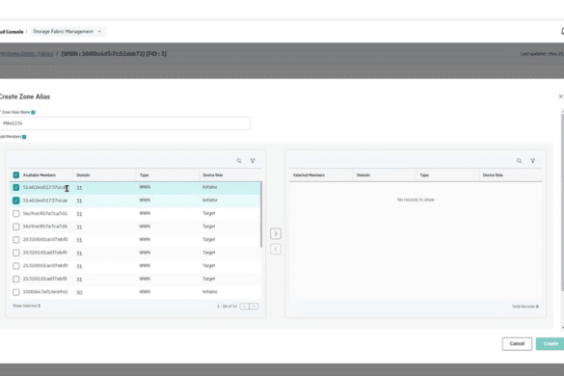Viewport: 564px width, 376px height.
Task: Uncheck the topmost checked WWN row
Action: [x=15, y=187]
